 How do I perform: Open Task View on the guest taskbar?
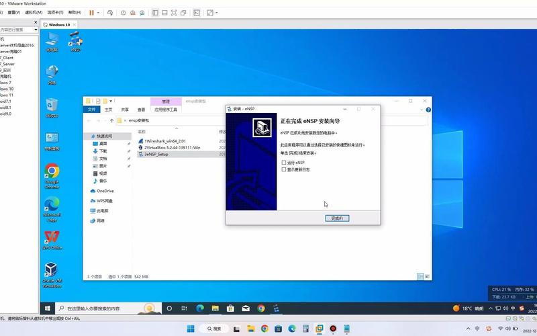point(184,308)
